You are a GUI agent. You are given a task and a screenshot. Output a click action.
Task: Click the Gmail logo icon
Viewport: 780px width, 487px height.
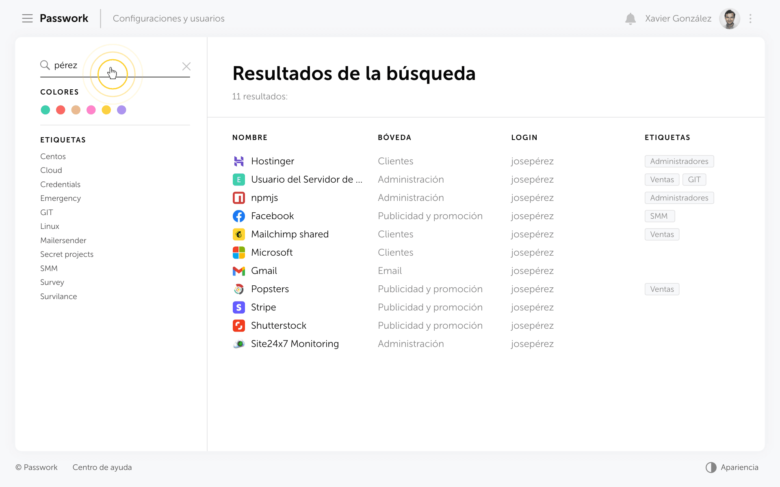click(x=239, y=271)
